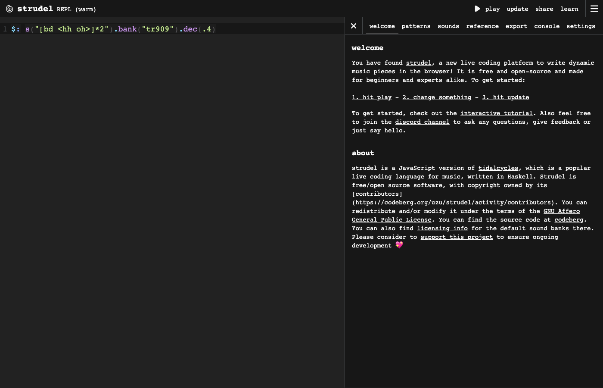Follow the strudel link in welcome text
Viewport: 603px width, 388px height.
[x=419, y=63]
